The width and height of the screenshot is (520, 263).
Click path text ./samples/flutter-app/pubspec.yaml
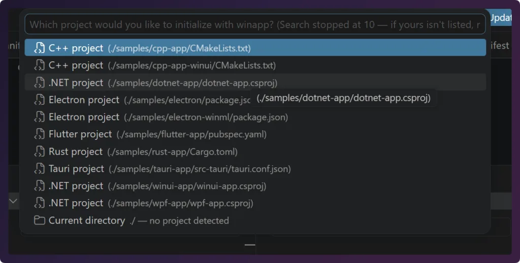click(191, 135)
